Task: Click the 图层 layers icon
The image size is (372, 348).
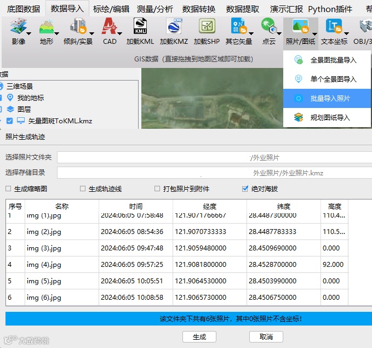Action: 10,109
